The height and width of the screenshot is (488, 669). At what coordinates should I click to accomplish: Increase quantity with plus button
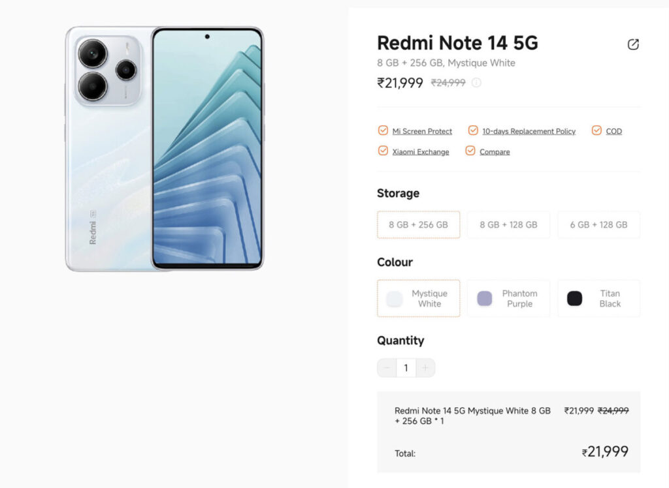(x=425, y=368)
